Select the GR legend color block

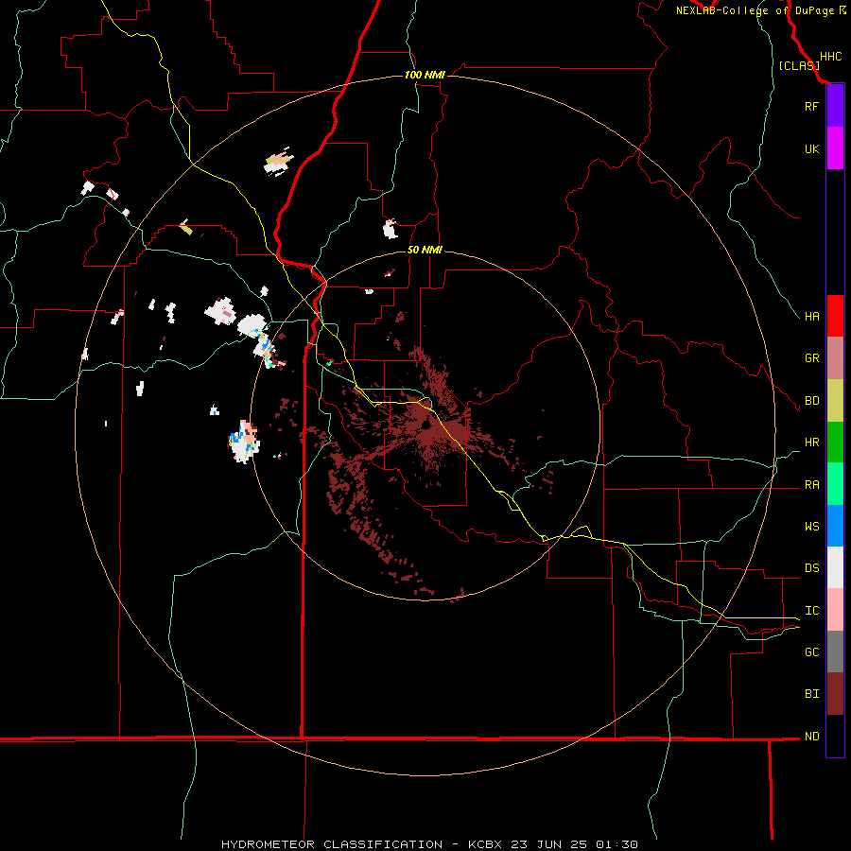[x=835, y=358]
